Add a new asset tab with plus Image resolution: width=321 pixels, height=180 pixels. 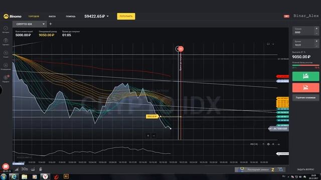(50, 24)
